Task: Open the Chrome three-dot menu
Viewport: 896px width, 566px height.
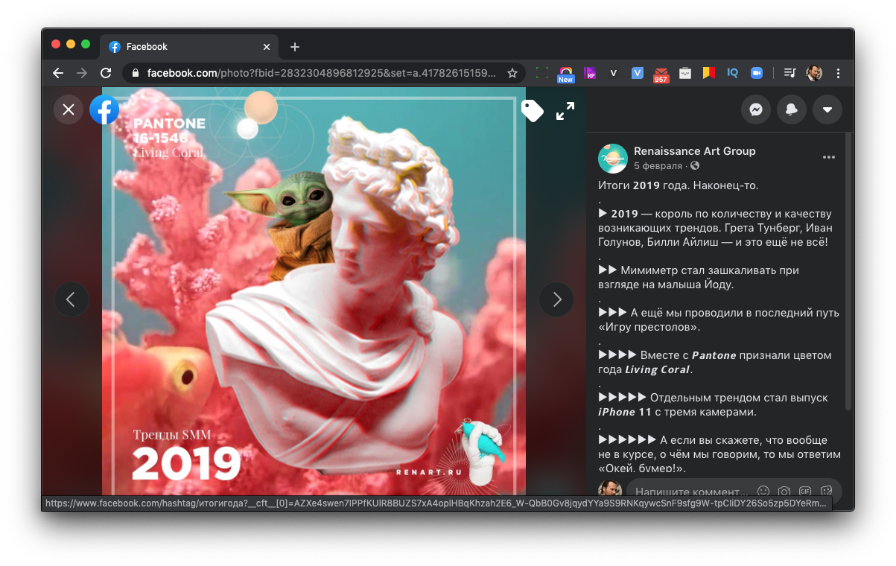Action: pos(838,73)
